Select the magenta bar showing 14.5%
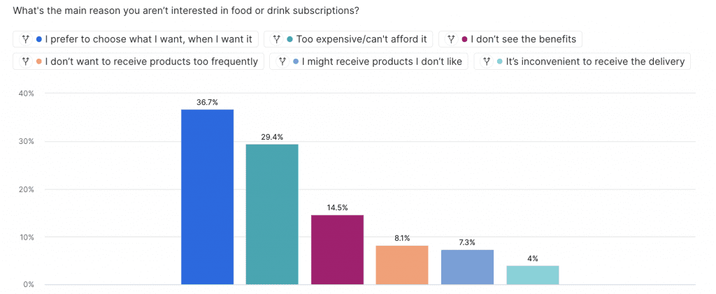Viewport: 716px width, 294px height. click(337, 250)
